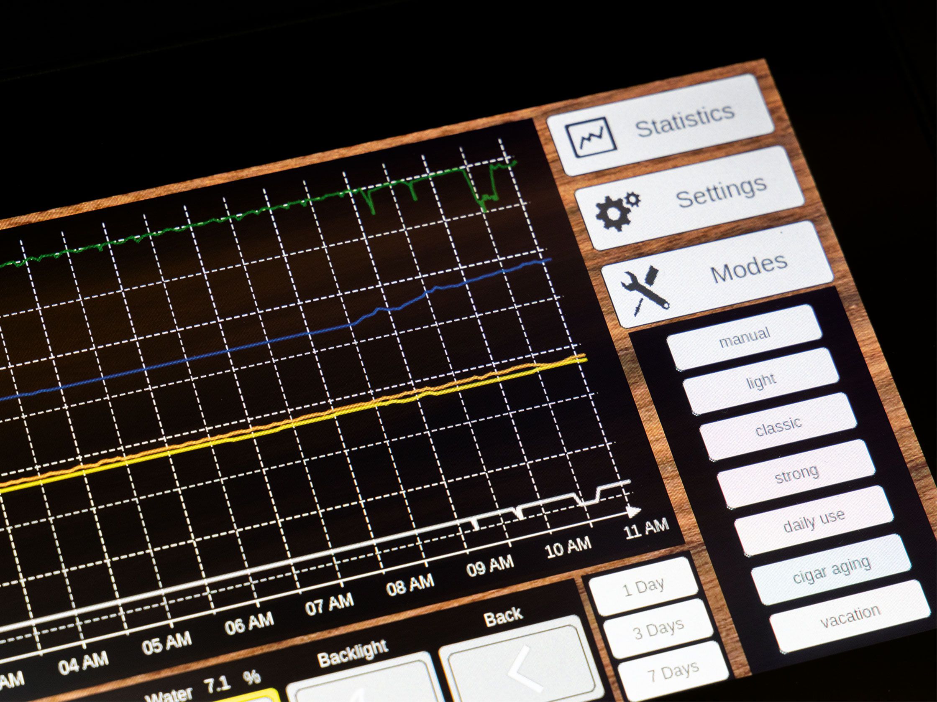Screen dimensions: 937x702
Task: Show 7 Days chart range
Action: tap(673, 671)
